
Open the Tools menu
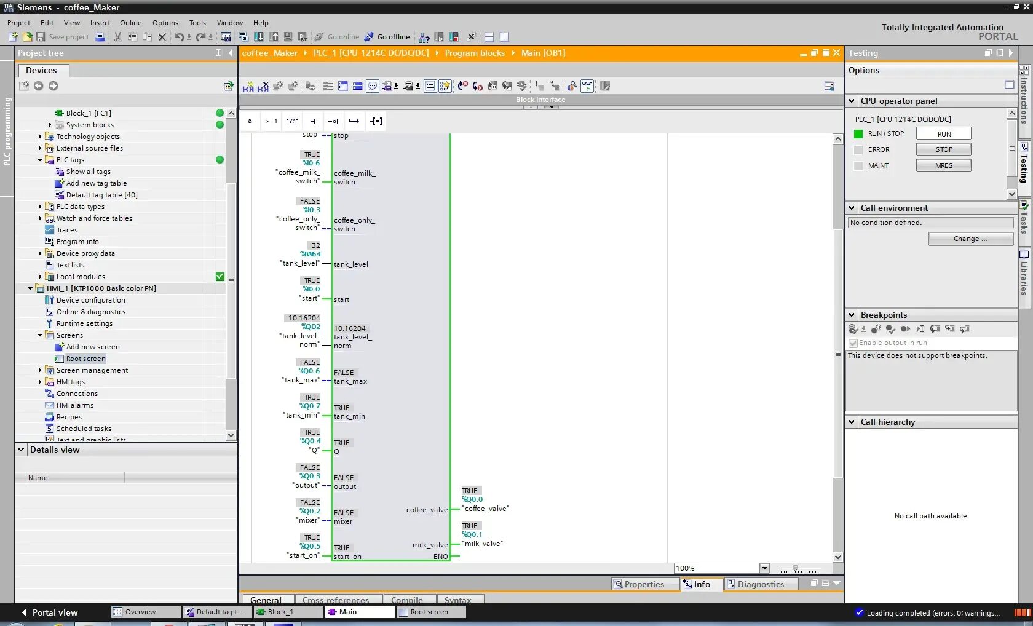point(197,23)
